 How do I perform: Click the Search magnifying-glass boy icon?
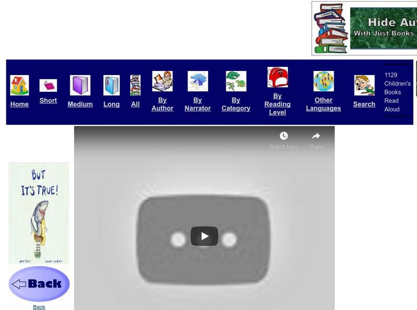(x=363, y=82)
